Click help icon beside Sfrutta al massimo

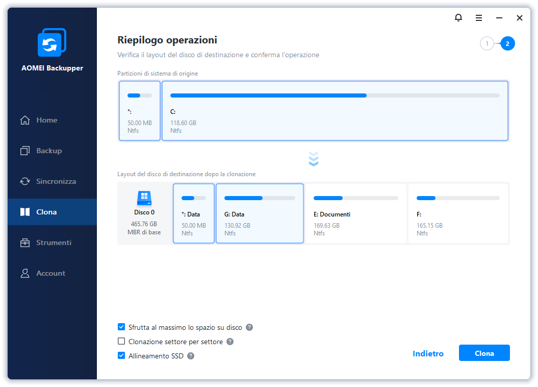click(x=249, y=327)
